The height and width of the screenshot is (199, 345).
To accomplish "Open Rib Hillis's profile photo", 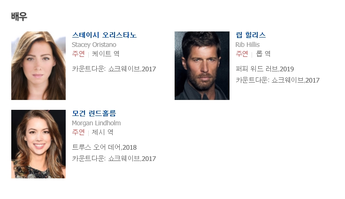I will pyautogui.click(x=202, y=66).
